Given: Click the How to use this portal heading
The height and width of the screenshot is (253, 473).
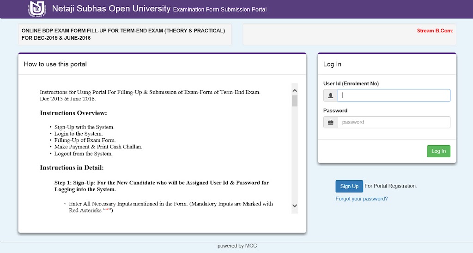Looking at the screenshot, I should click(55, 64).
